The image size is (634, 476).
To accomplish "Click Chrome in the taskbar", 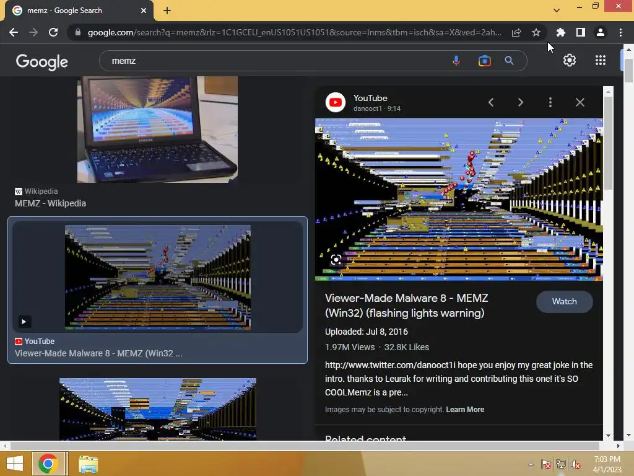I will point(48,464).
